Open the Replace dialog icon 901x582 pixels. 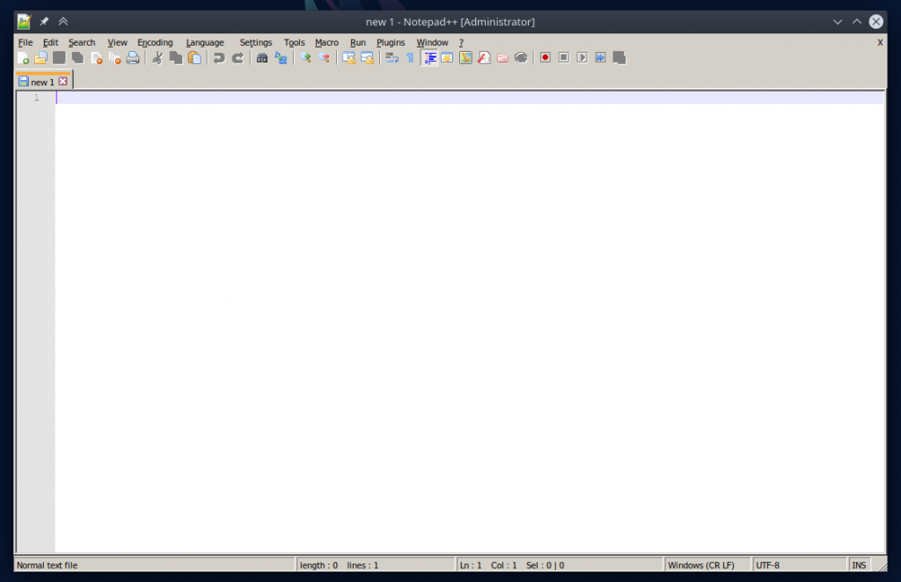point(281,58)
